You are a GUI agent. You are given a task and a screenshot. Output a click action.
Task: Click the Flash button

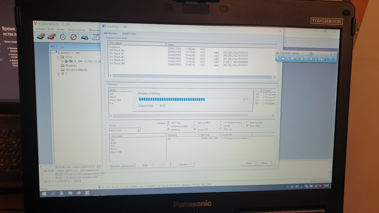248,163
